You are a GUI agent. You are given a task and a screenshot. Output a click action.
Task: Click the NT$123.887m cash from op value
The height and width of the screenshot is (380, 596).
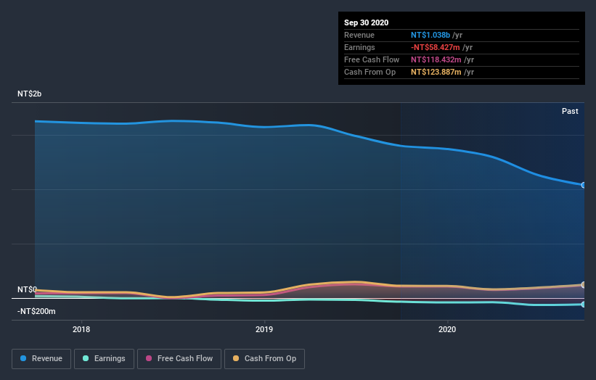[436, 72]
